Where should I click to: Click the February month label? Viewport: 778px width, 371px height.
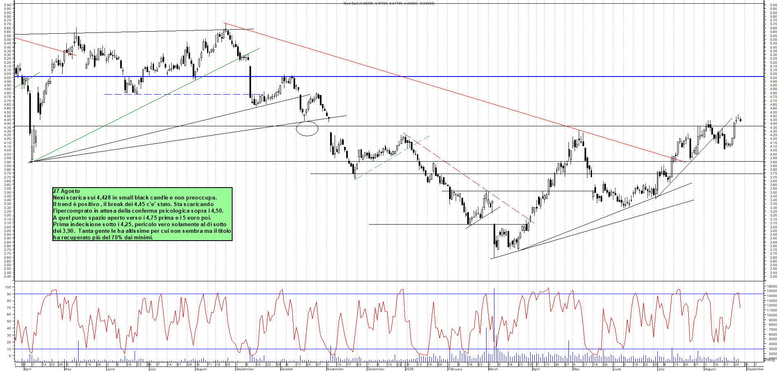coord(455,369)
